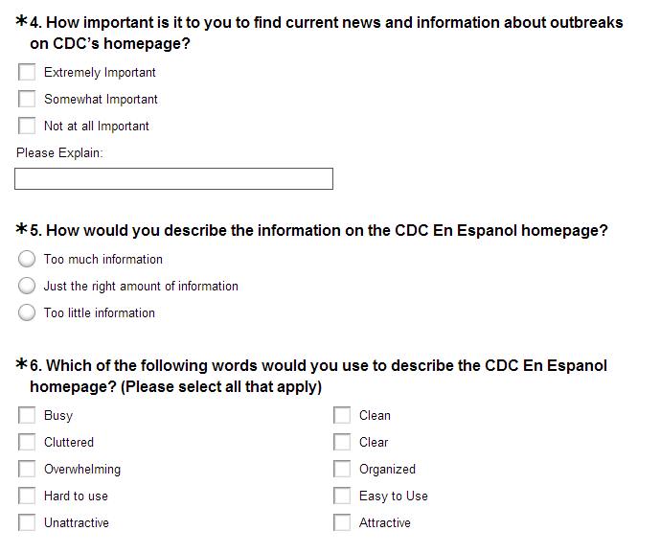Select the Not at all Important checkbox
660x554 pixels.
(x=27, y=126)
